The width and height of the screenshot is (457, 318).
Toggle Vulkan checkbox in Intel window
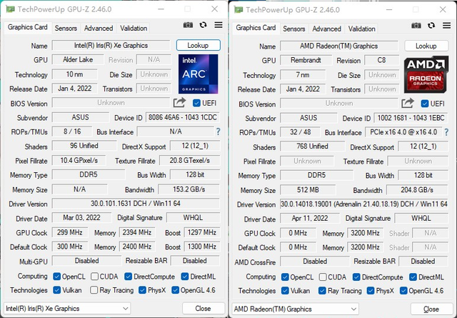tap(57, 290)
